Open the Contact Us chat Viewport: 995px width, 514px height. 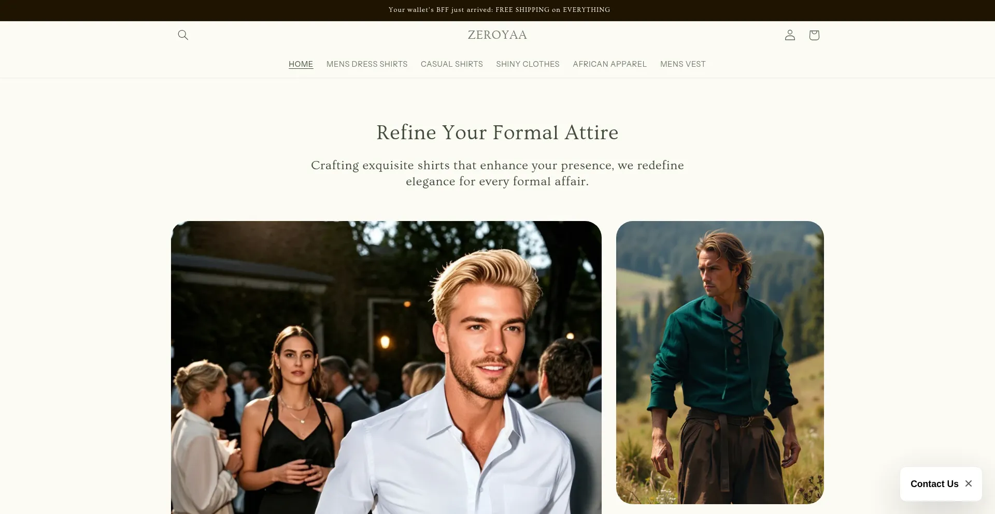pos(934,484)
